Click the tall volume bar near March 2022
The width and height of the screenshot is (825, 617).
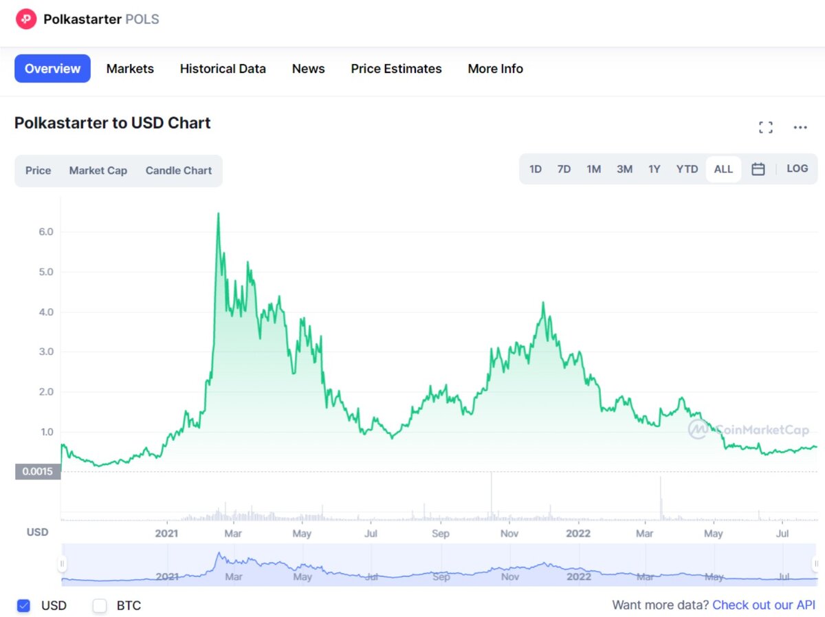[x=660, y=498]
